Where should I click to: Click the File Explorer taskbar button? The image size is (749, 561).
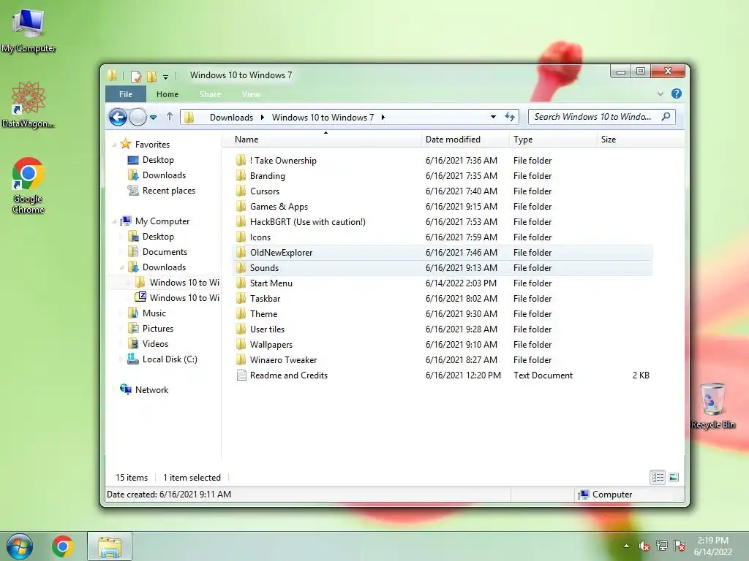point(110,546)
